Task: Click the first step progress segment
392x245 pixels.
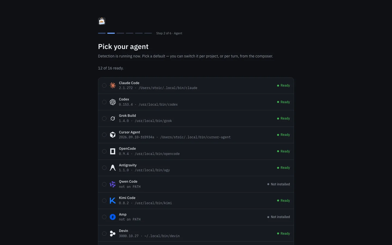Action: point(102,33)
